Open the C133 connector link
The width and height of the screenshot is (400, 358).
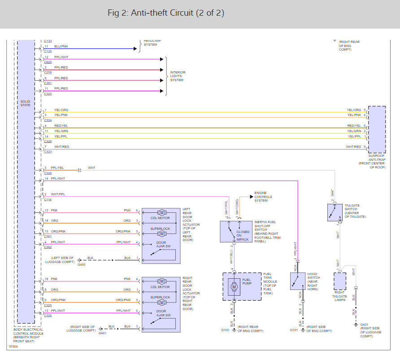click(48, 41)
